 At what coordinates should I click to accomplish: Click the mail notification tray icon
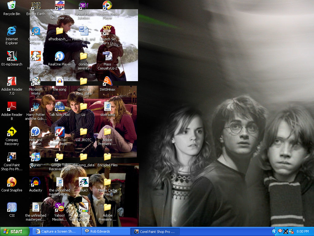280,231
